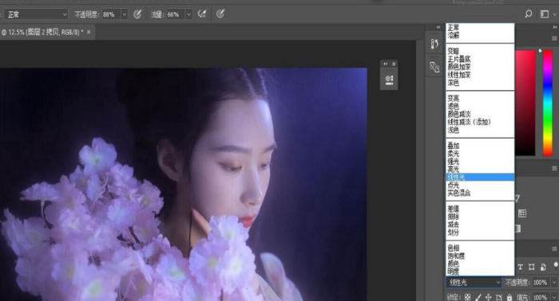Viewport: 559px width, 301px height.
Task: Choose 正片叠底 from blend mode list
Action: [x=459, y=59]
